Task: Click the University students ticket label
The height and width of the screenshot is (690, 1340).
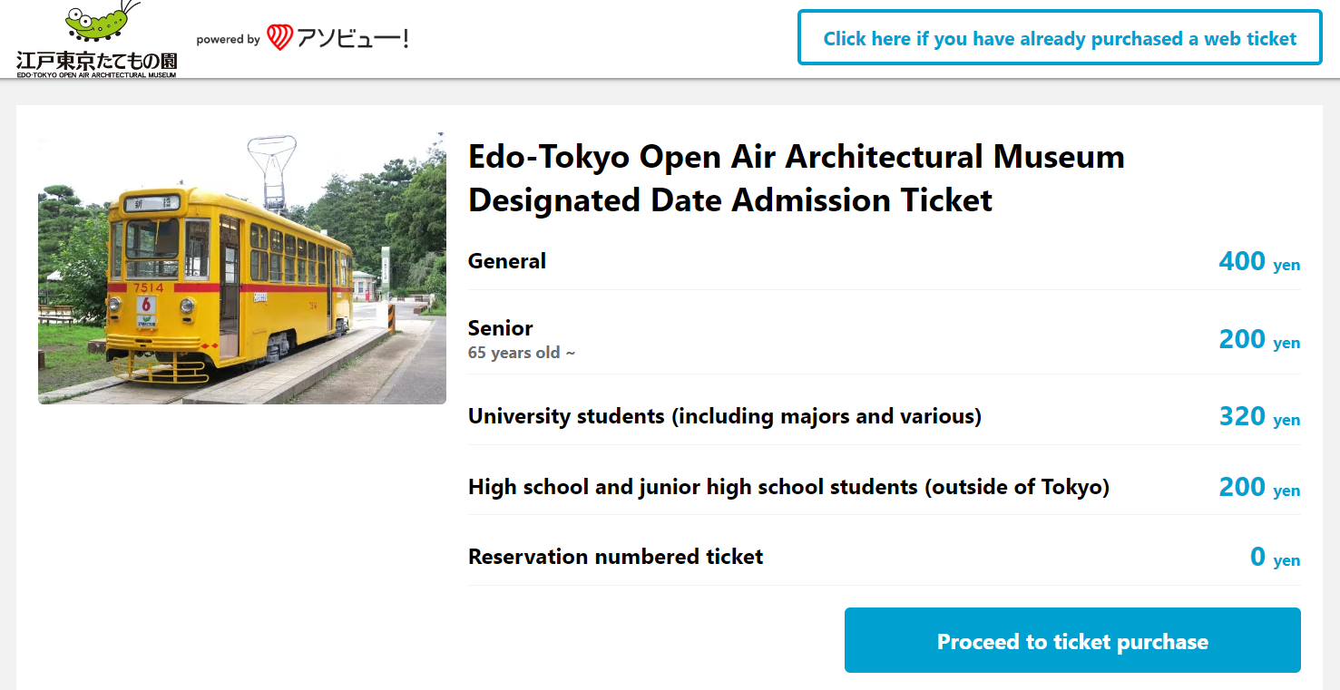Action: pos(725,416)
